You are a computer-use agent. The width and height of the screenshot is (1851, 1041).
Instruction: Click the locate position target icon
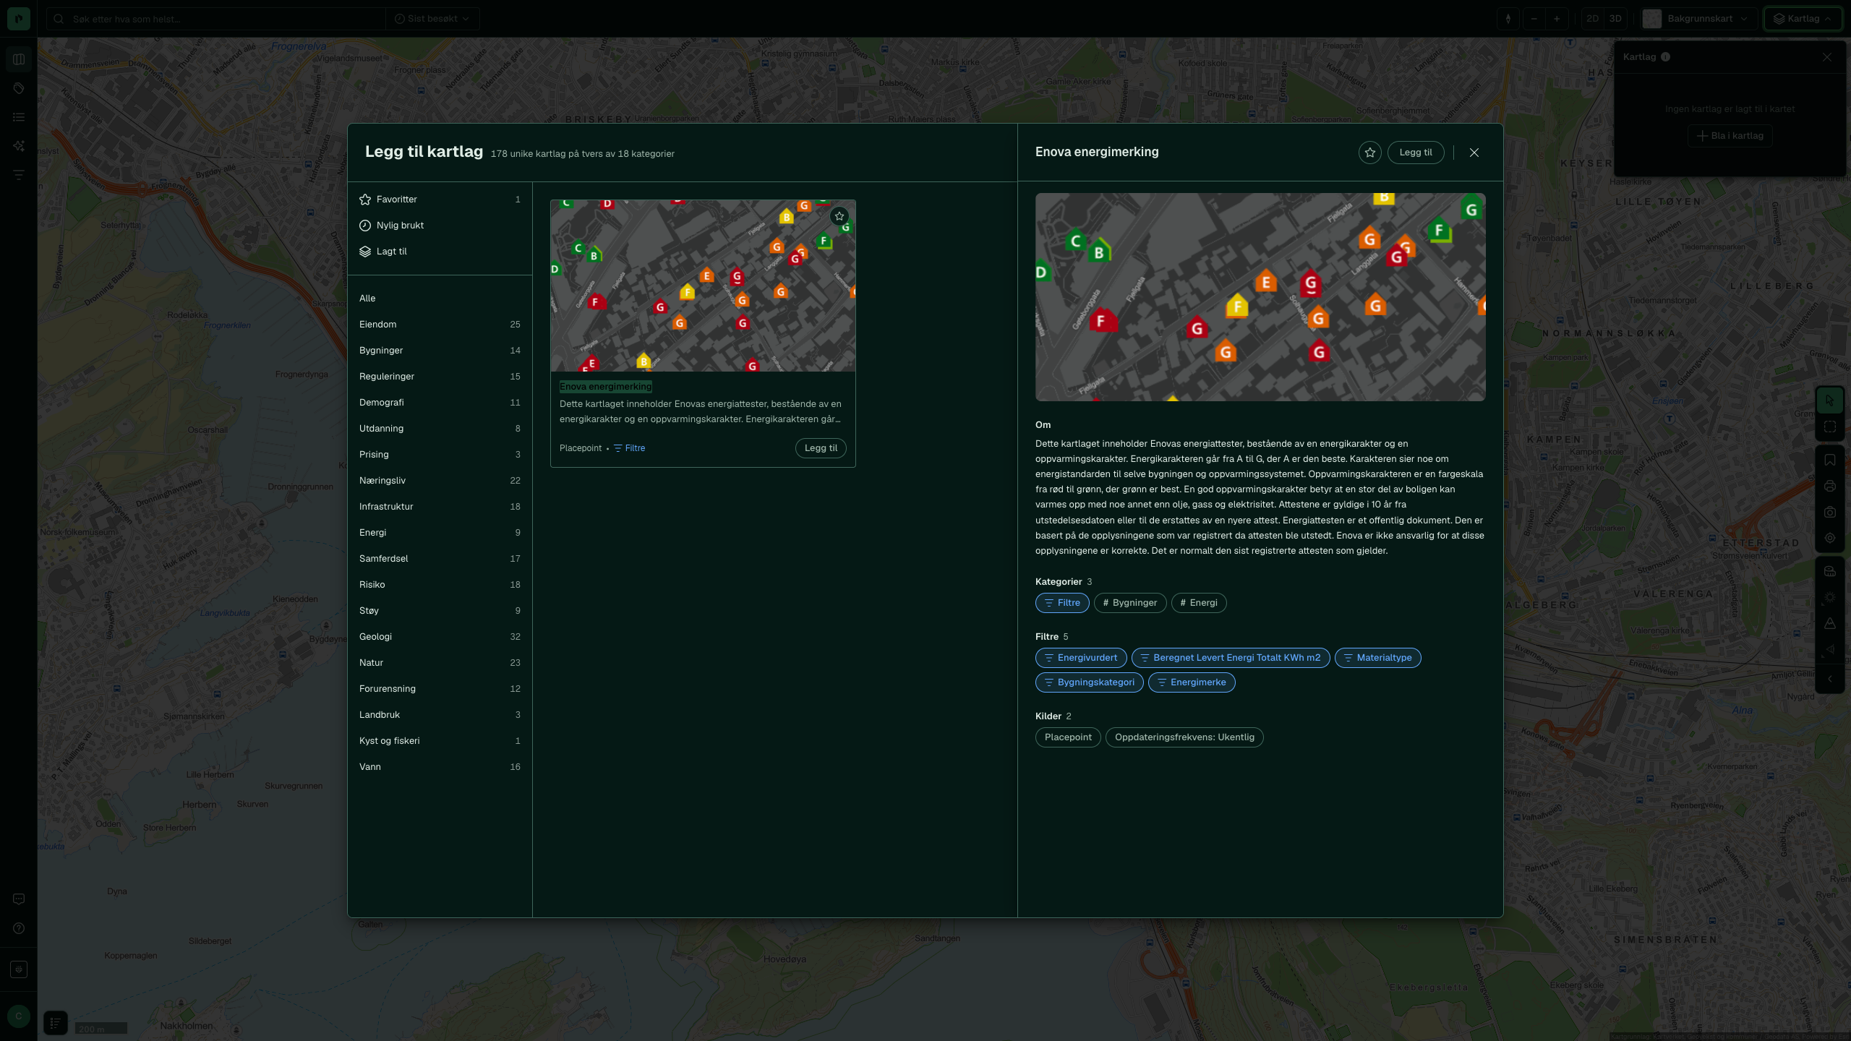[x=1830, y=538]
